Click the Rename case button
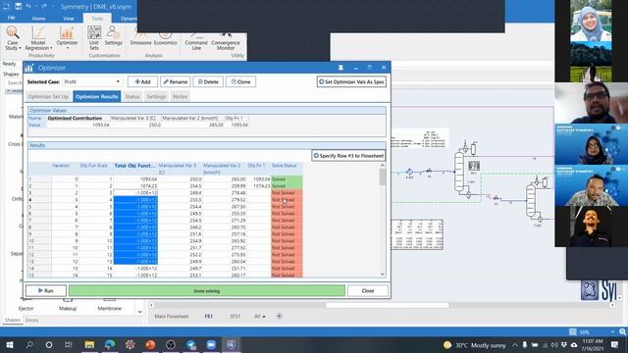The width and height of the screenshot is (628, 353). click(x=176, y=81)
